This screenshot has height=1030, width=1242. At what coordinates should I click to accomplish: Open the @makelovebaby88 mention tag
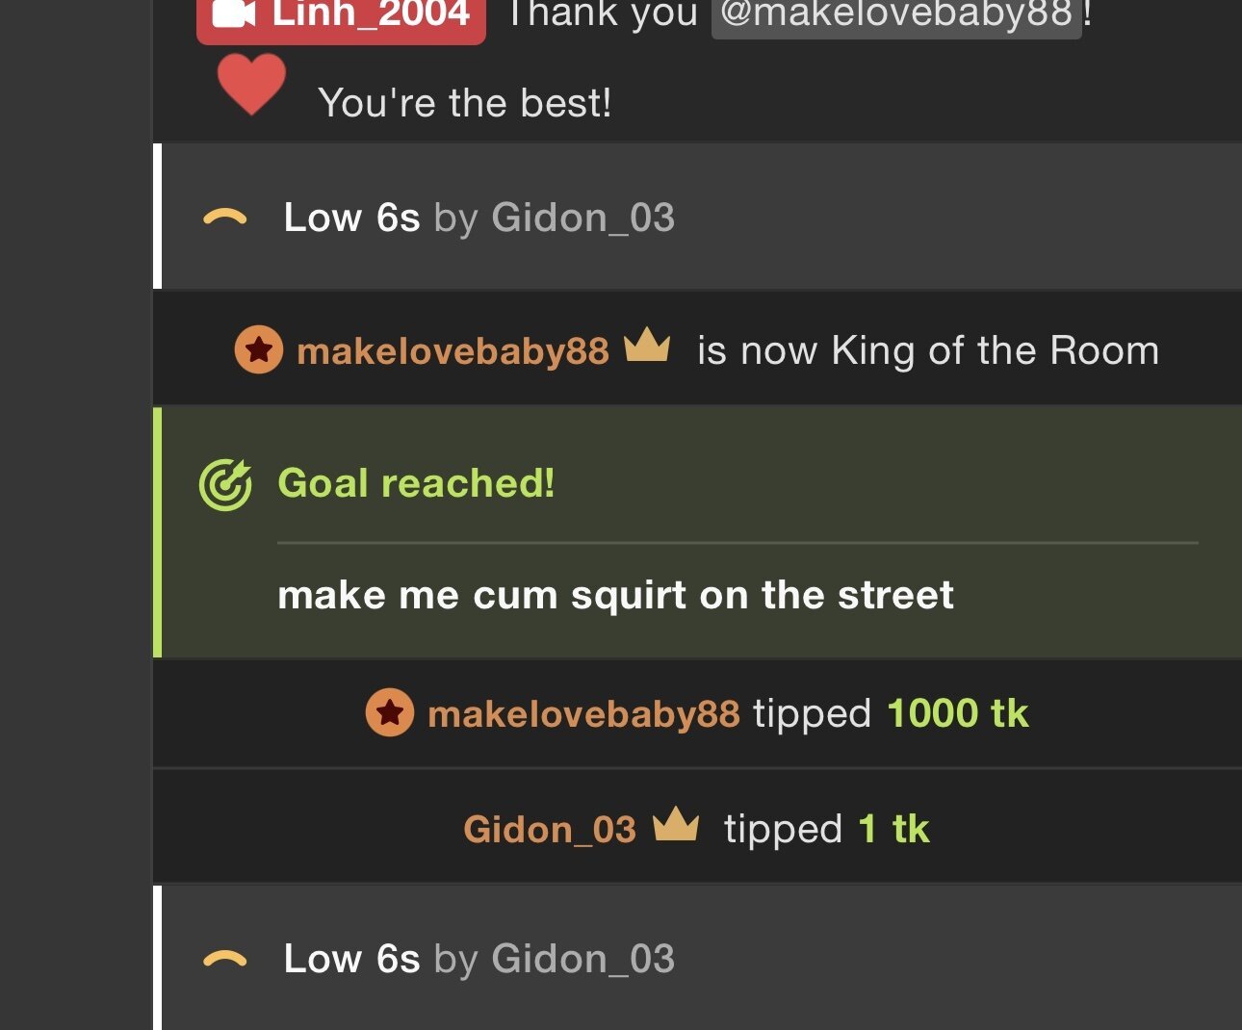point(896,15)
